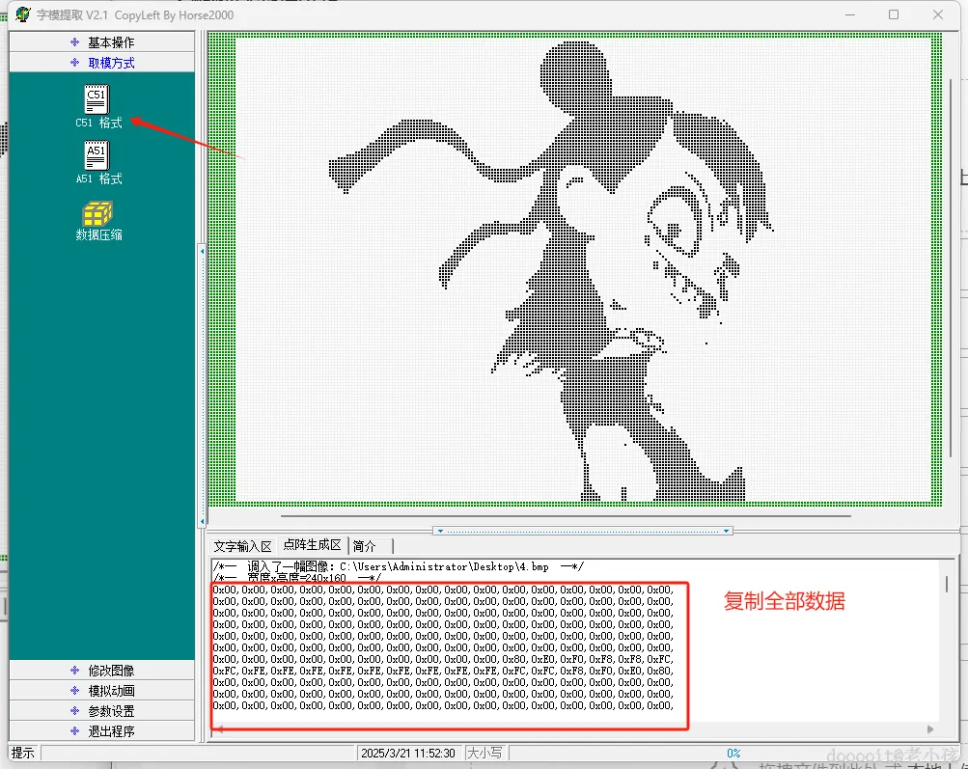Click the application icon in title bar
Screen dimensions: 968x769
click(x=23, y=14)
